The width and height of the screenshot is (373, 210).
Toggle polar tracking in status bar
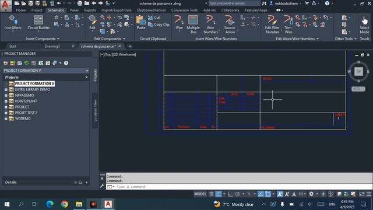coord(237,194)
